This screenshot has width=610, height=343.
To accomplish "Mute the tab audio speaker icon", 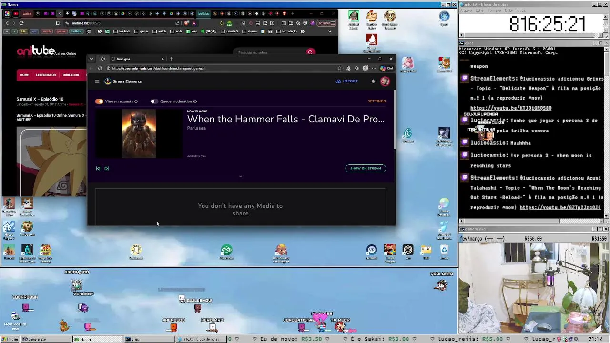I will tap(102, 59).
